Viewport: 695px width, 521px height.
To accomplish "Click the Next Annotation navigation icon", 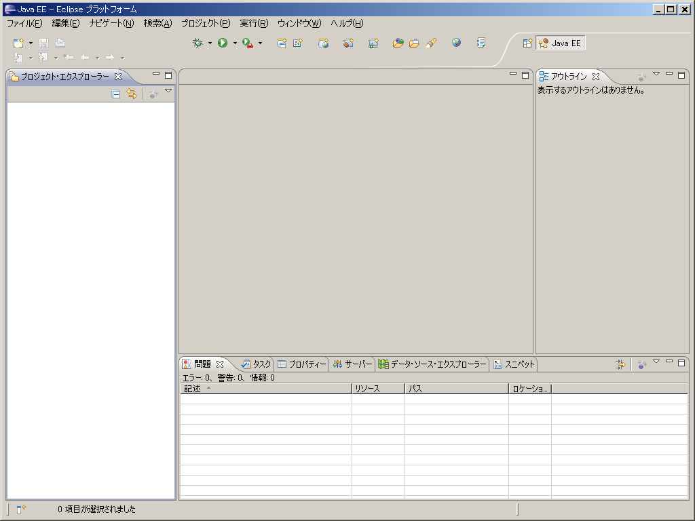I will [18, 58].
